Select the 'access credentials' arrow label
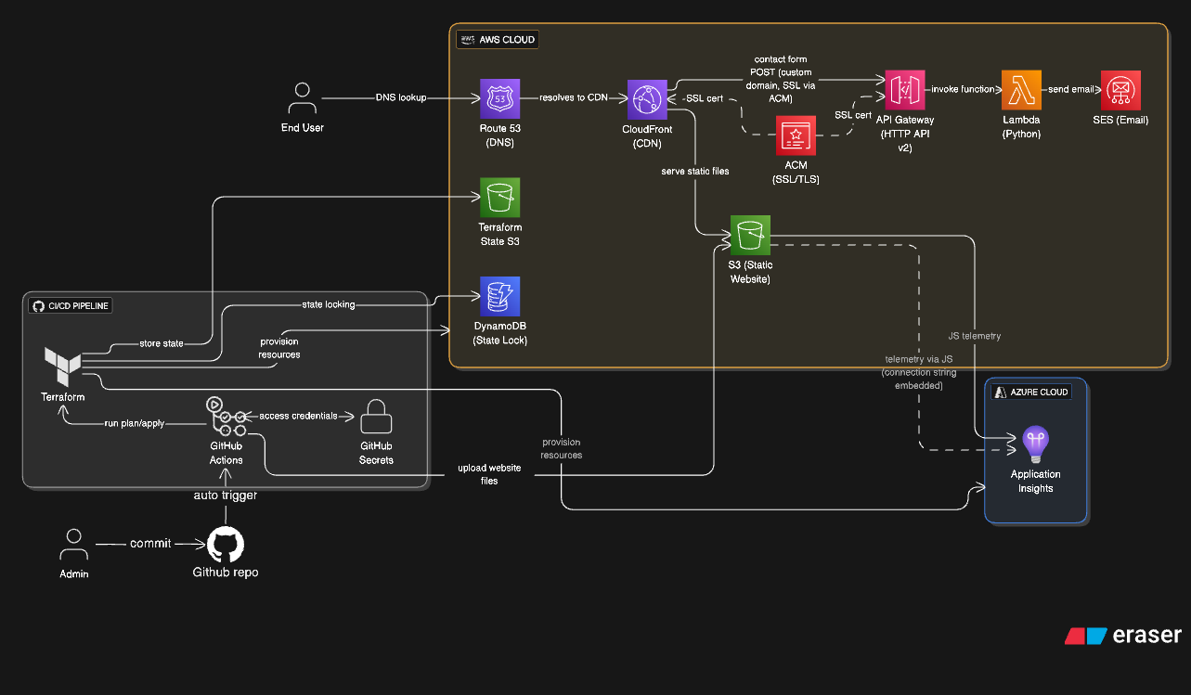1191x695 pixels. [x=298, y=416]
